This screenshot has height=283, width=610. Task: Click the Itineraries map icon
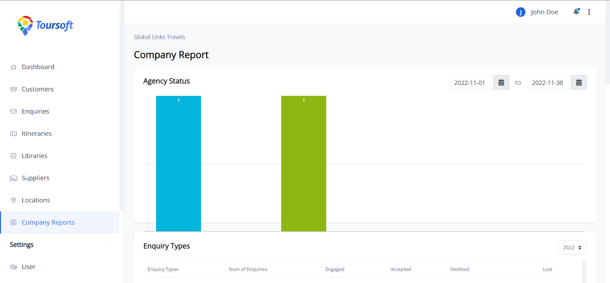pos(14,134)
